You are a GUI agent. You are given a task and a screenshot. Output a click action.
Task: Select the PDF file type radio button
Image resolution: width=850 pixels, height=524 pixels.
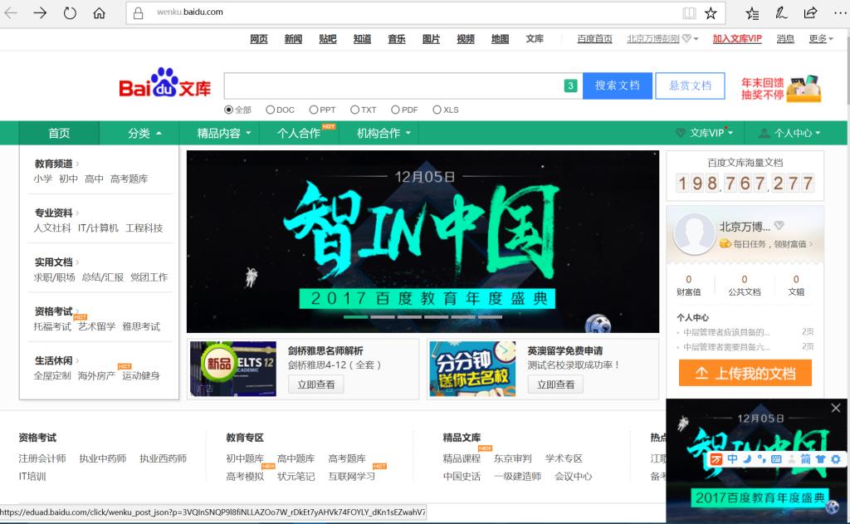point(395,110)
